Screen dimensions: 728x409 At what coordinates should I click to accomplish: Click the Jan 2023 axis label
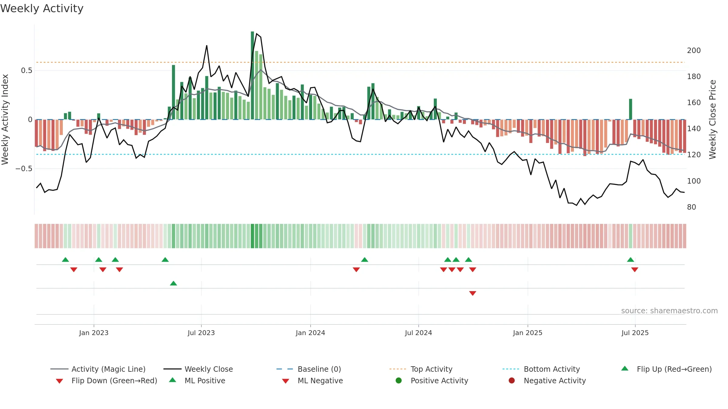point(94,333)
